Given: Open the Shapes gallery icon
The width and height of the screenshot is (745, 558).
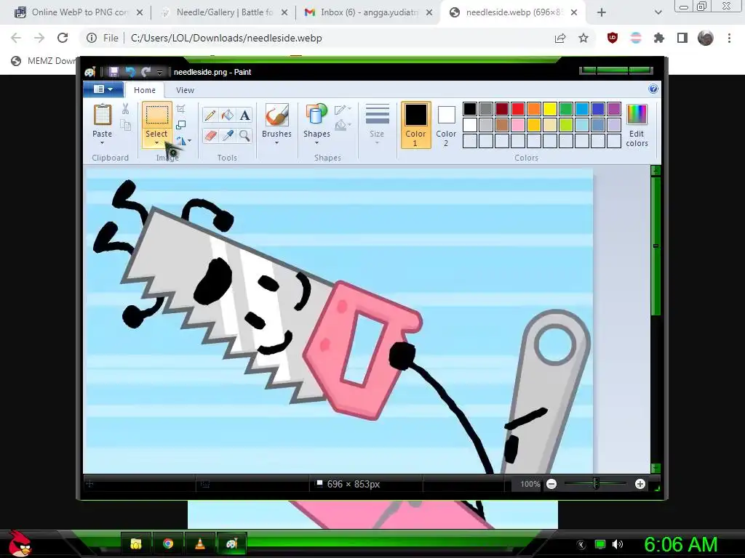Looking at the screenshot, I should (316, 115).
